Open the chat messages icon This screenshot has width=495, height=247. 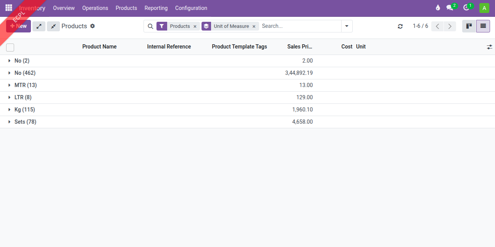(450, 8)
